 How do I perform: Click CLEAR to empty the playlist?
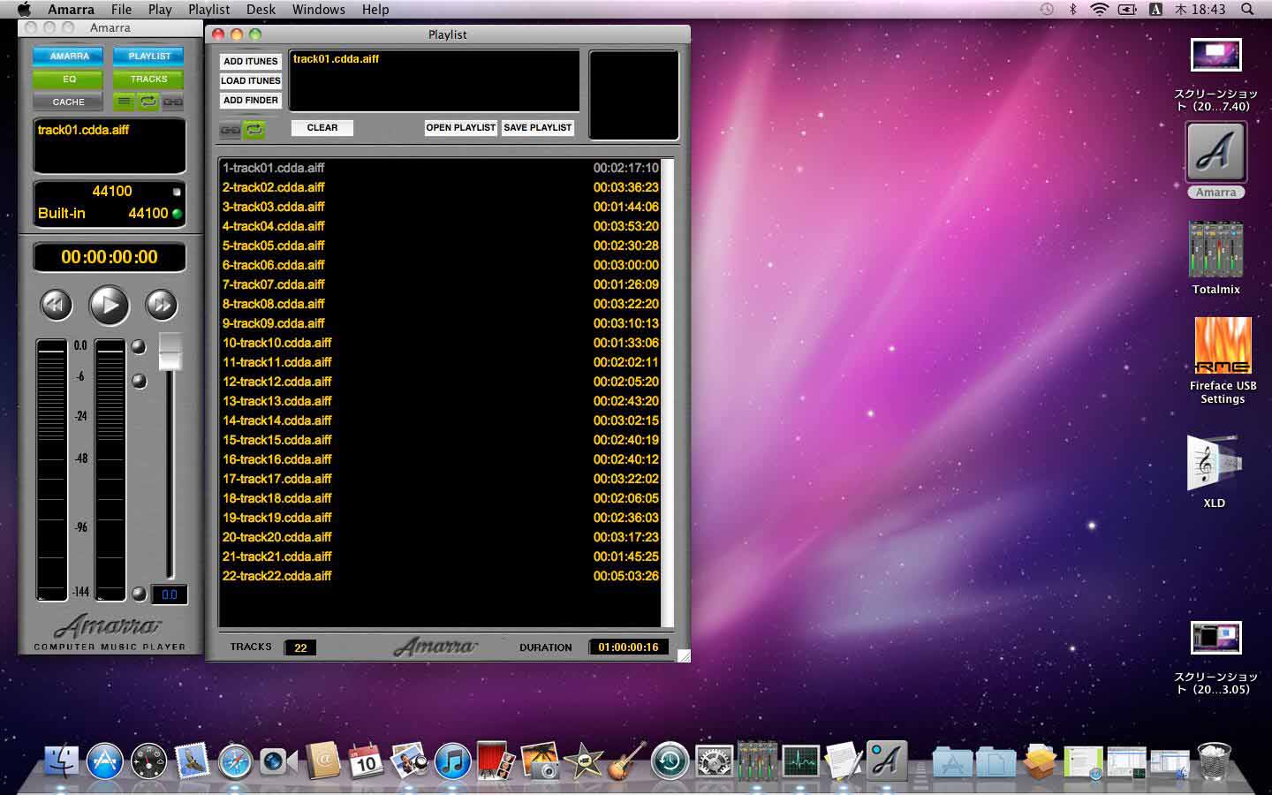(322, 127)
